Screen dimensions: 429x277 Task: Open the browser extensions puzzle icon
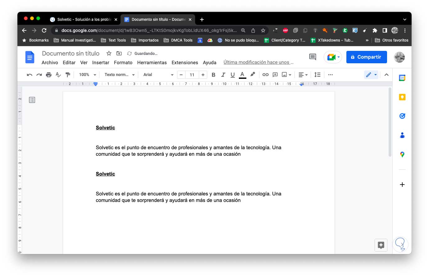point(375,30)
